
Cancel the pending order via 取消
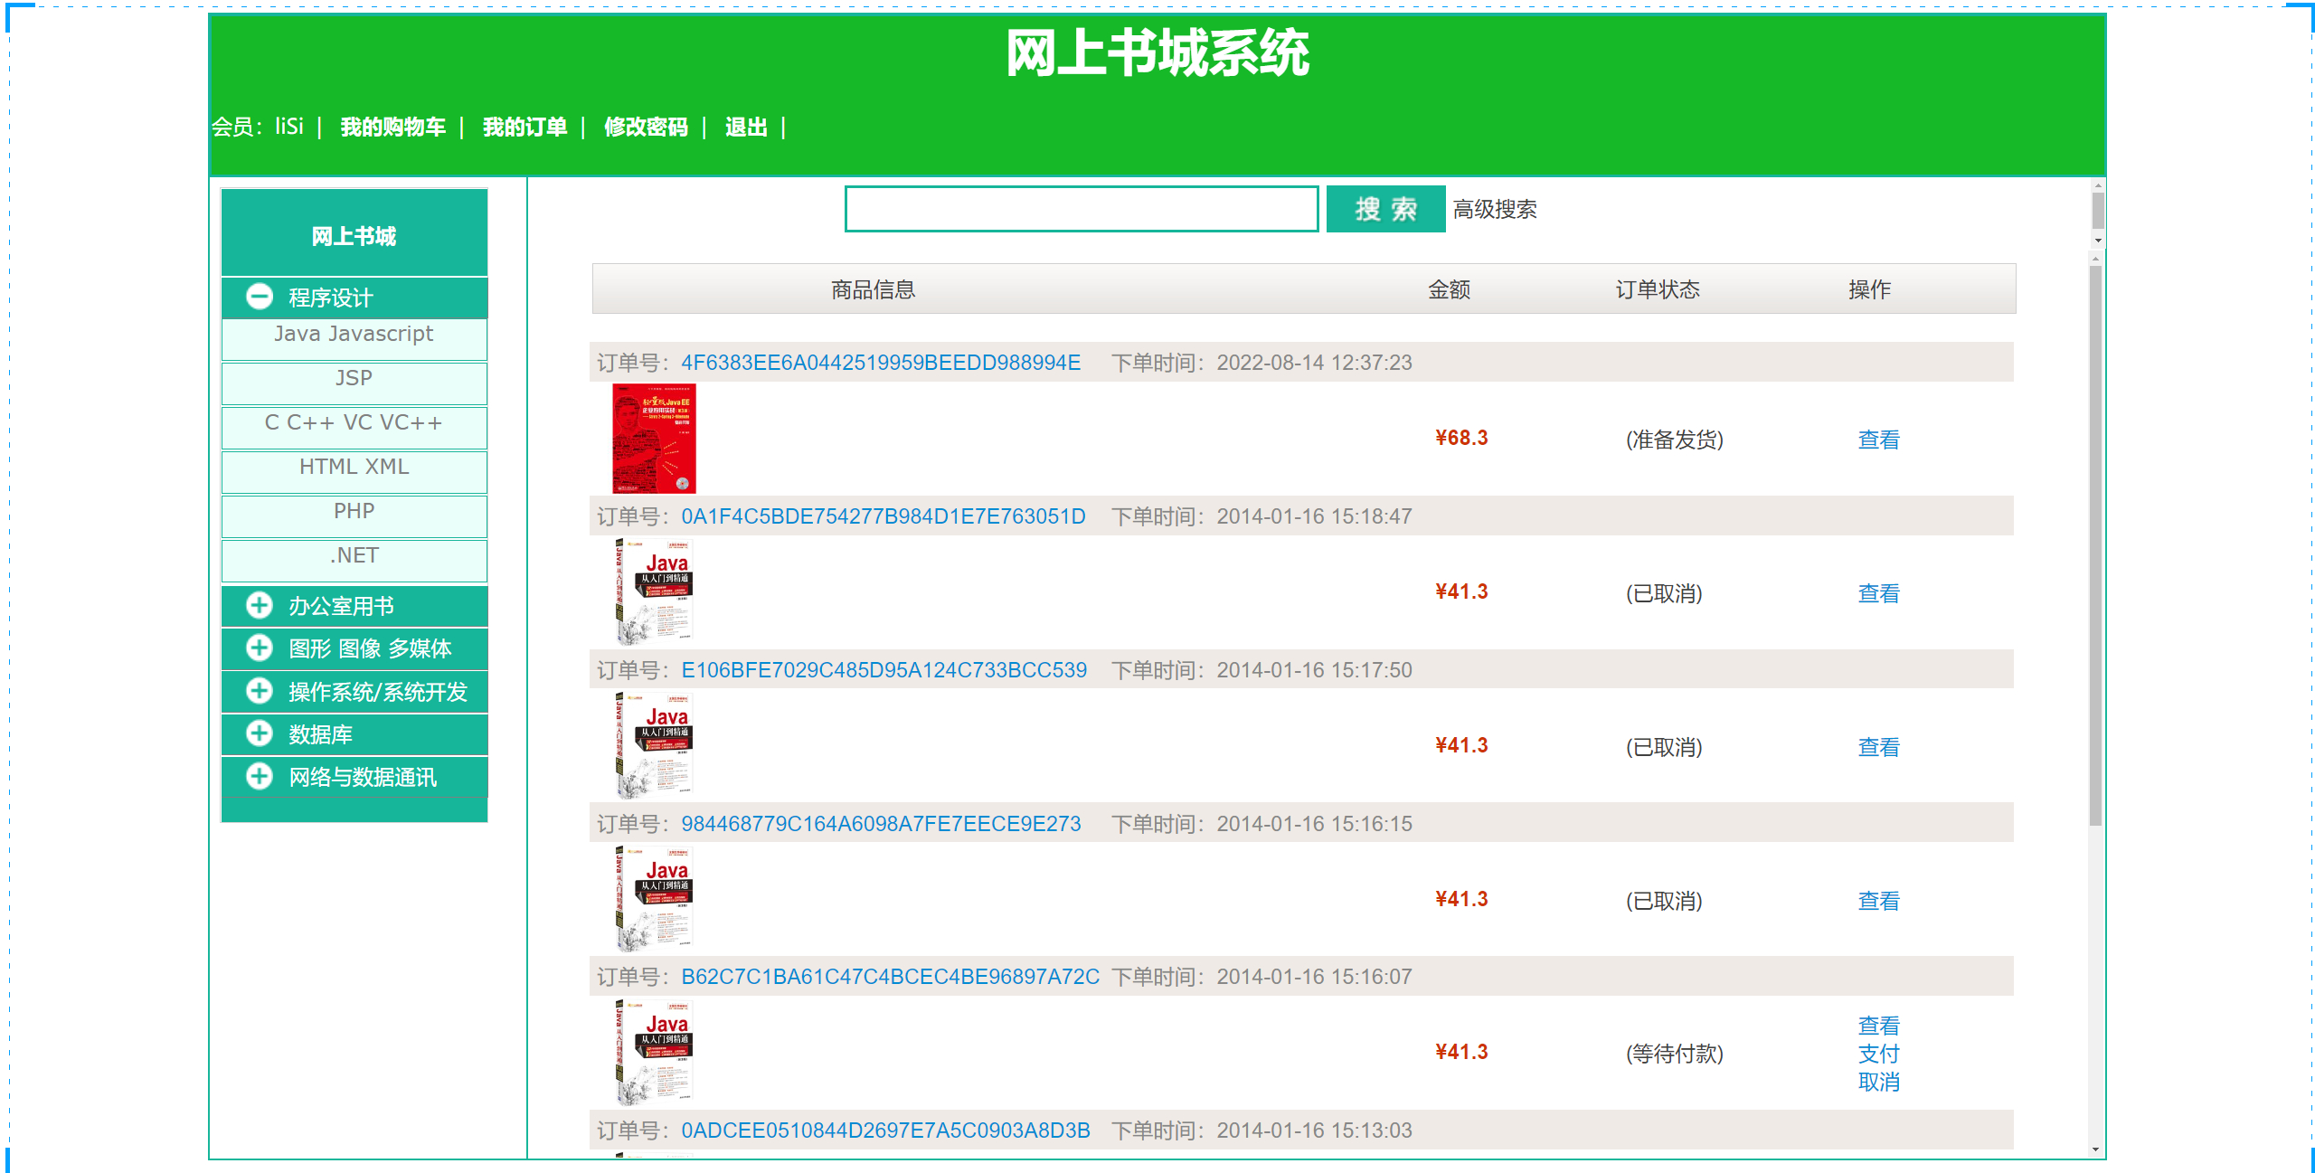point(1878,1082)
